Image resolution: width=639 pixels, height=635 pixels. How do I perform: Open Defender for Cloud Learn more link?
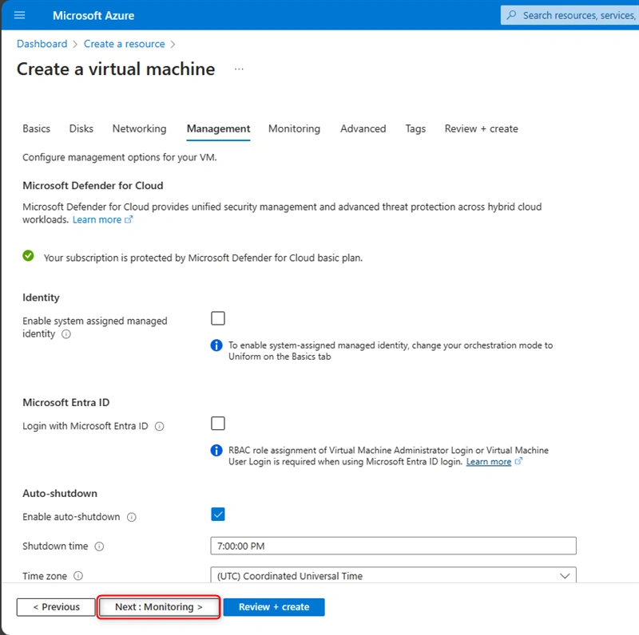pyautogui.click(x=97, y=220)
